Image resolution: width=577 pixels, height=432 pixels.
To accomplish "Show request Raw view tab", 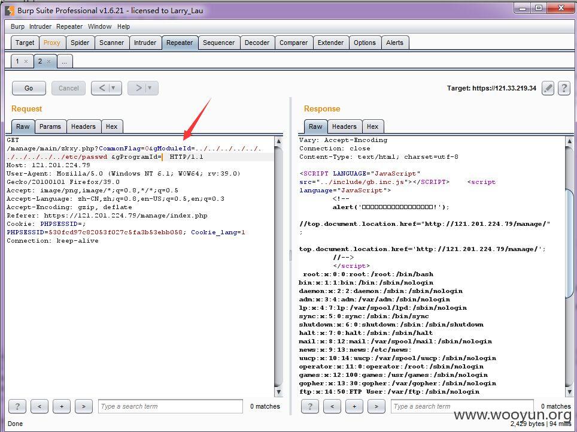I will (x=23, y=126).
